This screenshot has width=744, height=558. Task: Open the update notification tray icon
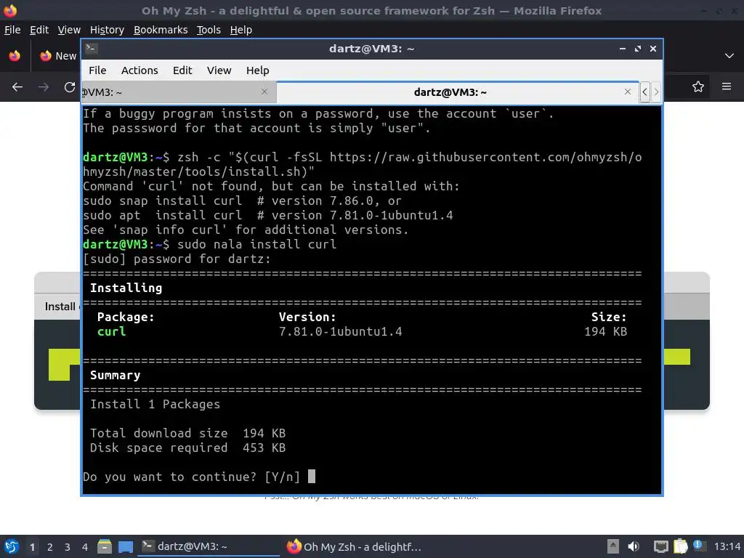click(698, 546)
